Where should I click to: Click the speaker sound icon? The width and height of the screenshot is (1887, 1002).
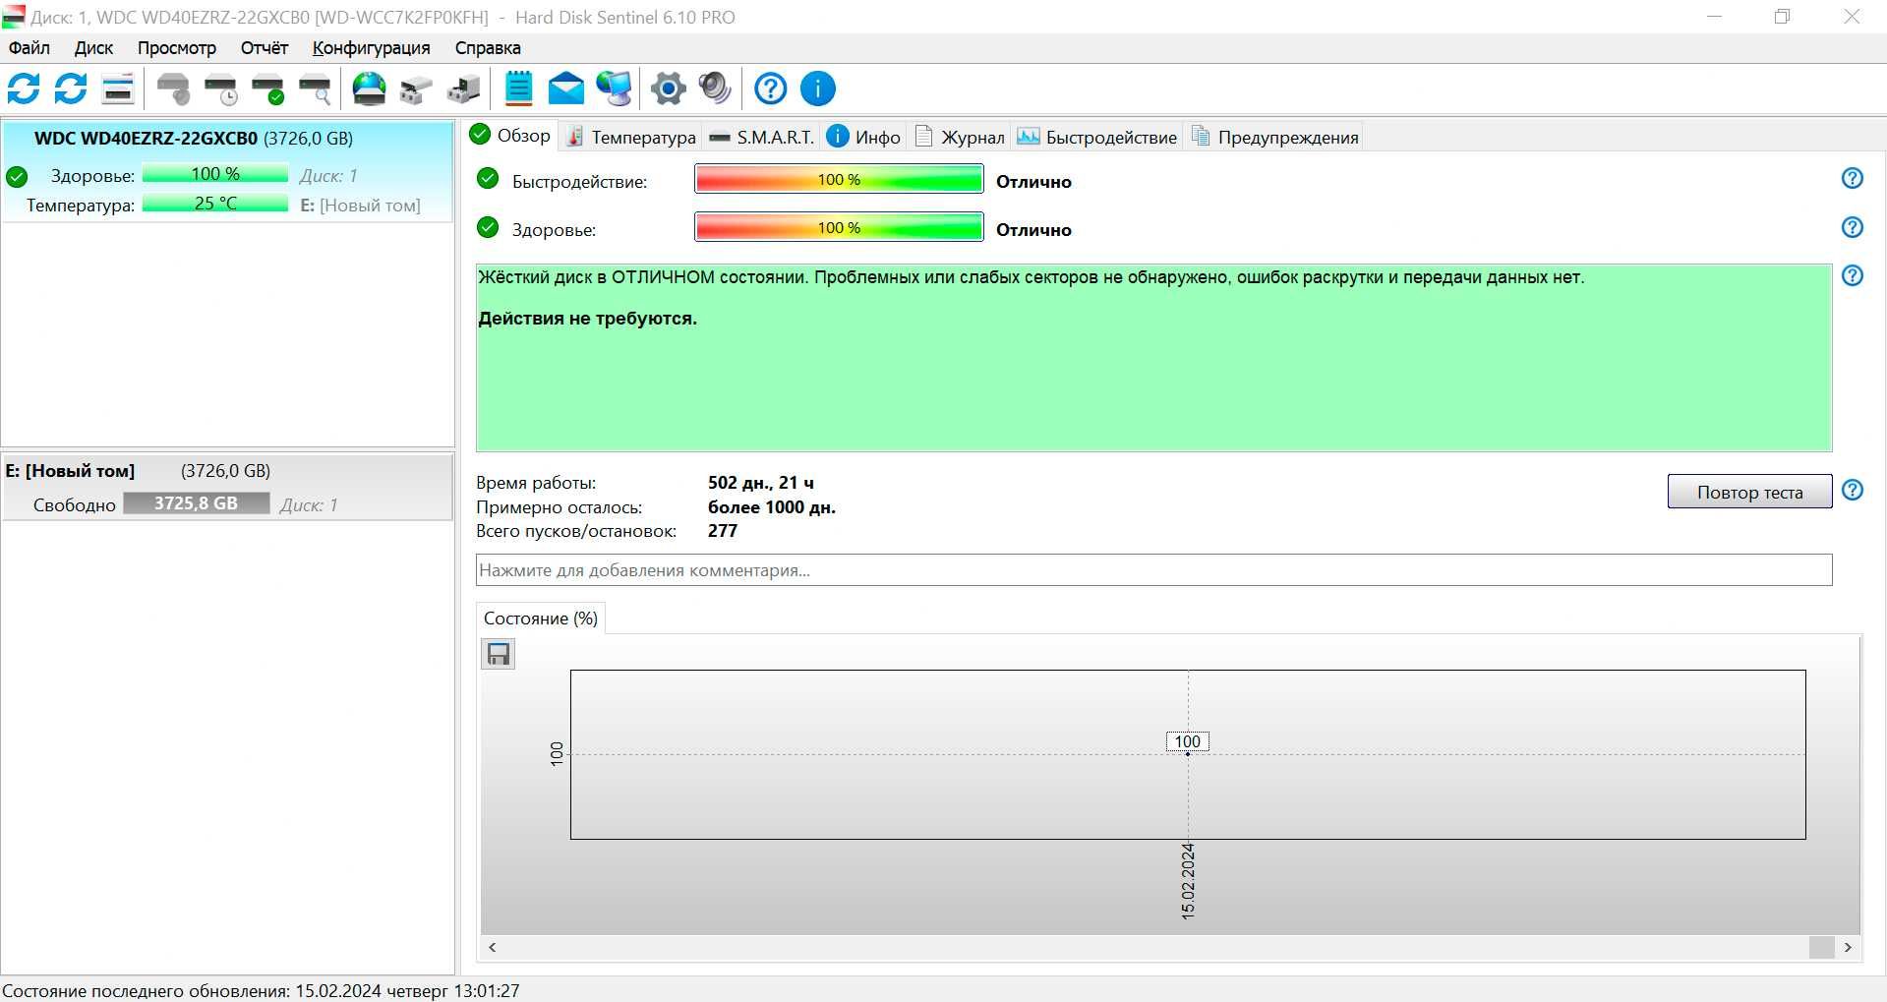[716, 88]
